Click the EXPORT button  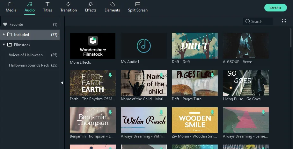click(x=275, y=8)
